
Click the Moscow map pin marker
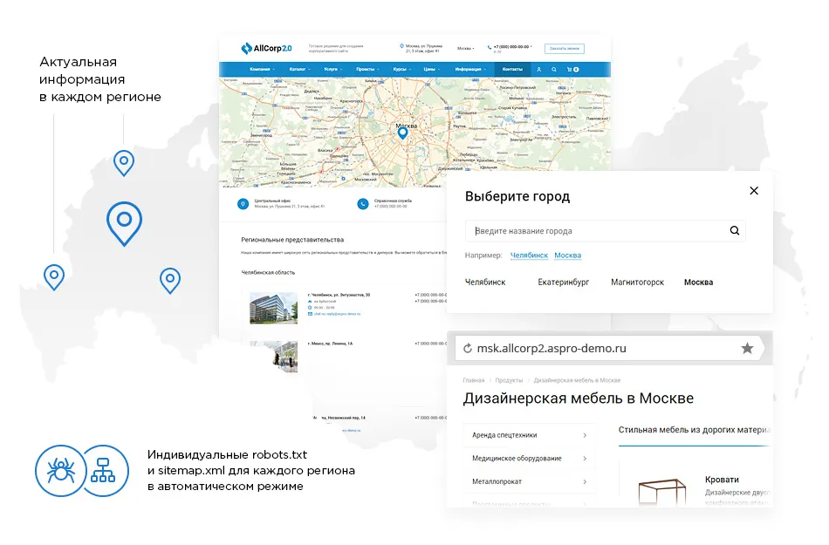tap(402, 133)
